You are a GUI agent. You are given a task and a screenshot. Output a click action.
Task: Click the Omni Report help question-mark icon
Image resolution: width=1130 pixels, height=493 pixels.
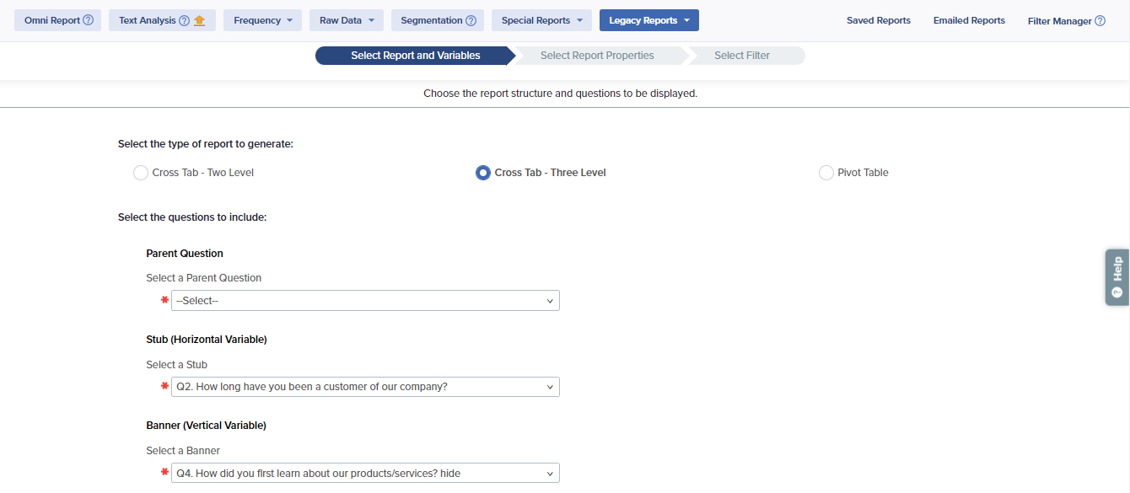point(89,20)
